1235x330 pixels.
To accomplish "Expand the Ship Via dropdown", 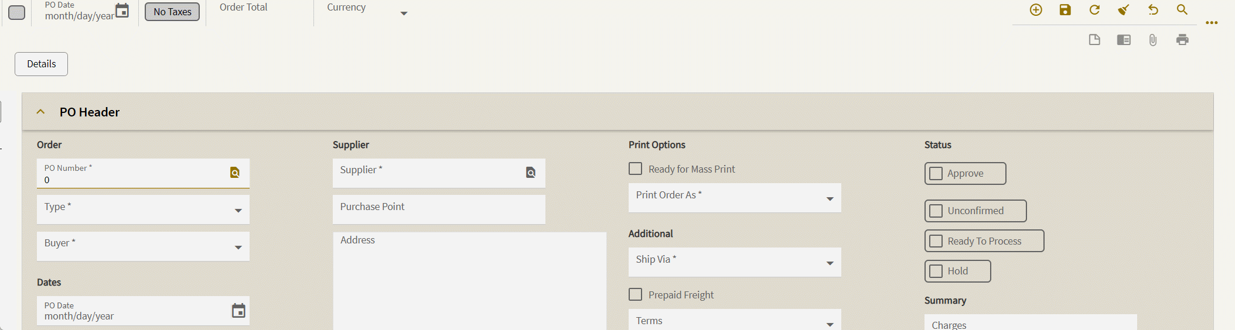I will click(x=830, y=263).
